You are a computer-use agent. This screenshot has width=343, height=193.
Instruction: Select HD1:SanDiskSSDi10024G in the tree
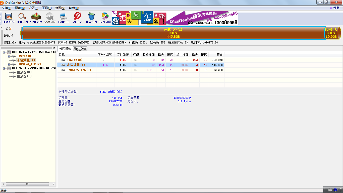[x=34, y=68]
